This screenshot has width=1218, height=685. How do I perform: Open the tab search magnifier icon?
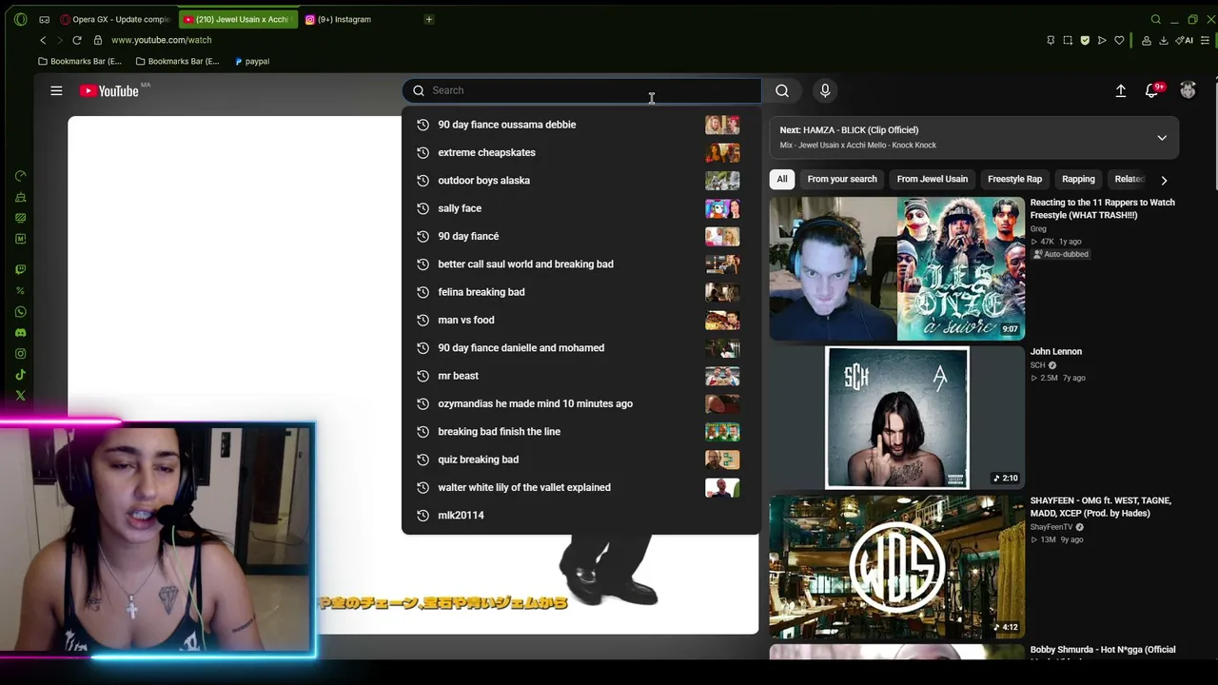pos(1156,19)
